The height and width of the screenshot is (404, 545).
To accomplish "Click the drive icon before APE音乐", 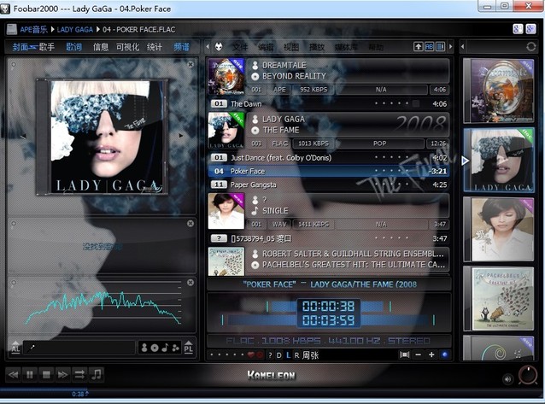I will click(12, 29).
